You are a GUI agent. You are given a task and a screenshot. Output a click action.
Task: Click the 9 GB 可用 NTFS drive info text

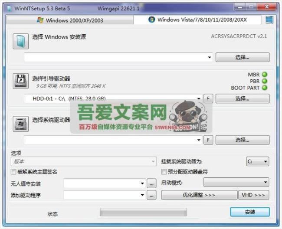71,86
